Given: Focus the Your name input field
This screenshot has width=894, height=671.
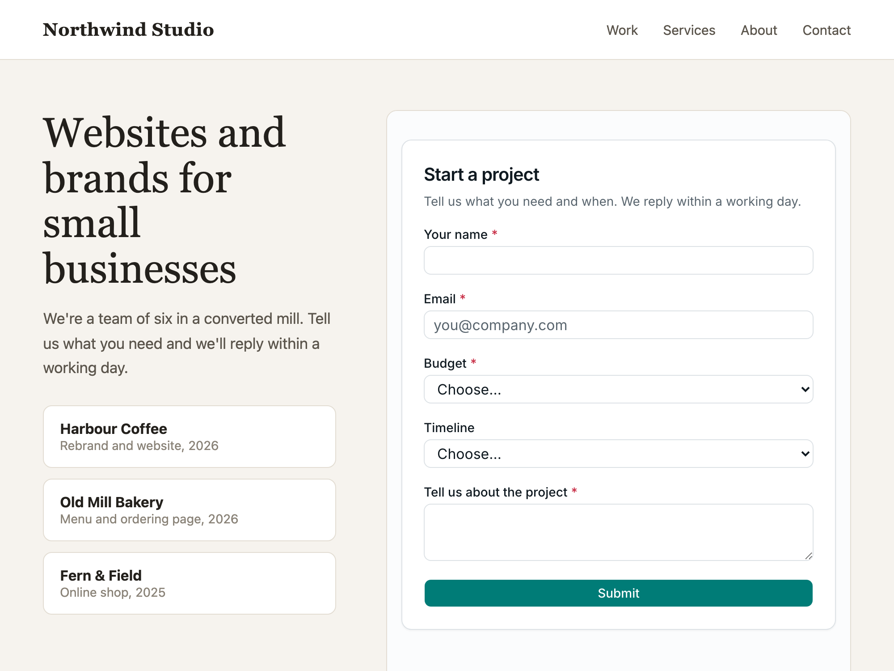Looking at the screenshot, I should pyautogui.click(x=618, y=260).
